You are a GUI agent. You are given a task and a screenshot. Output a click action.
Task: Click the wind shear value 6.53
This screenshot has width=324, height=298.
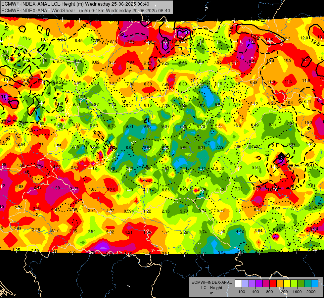tap(95, 83)
